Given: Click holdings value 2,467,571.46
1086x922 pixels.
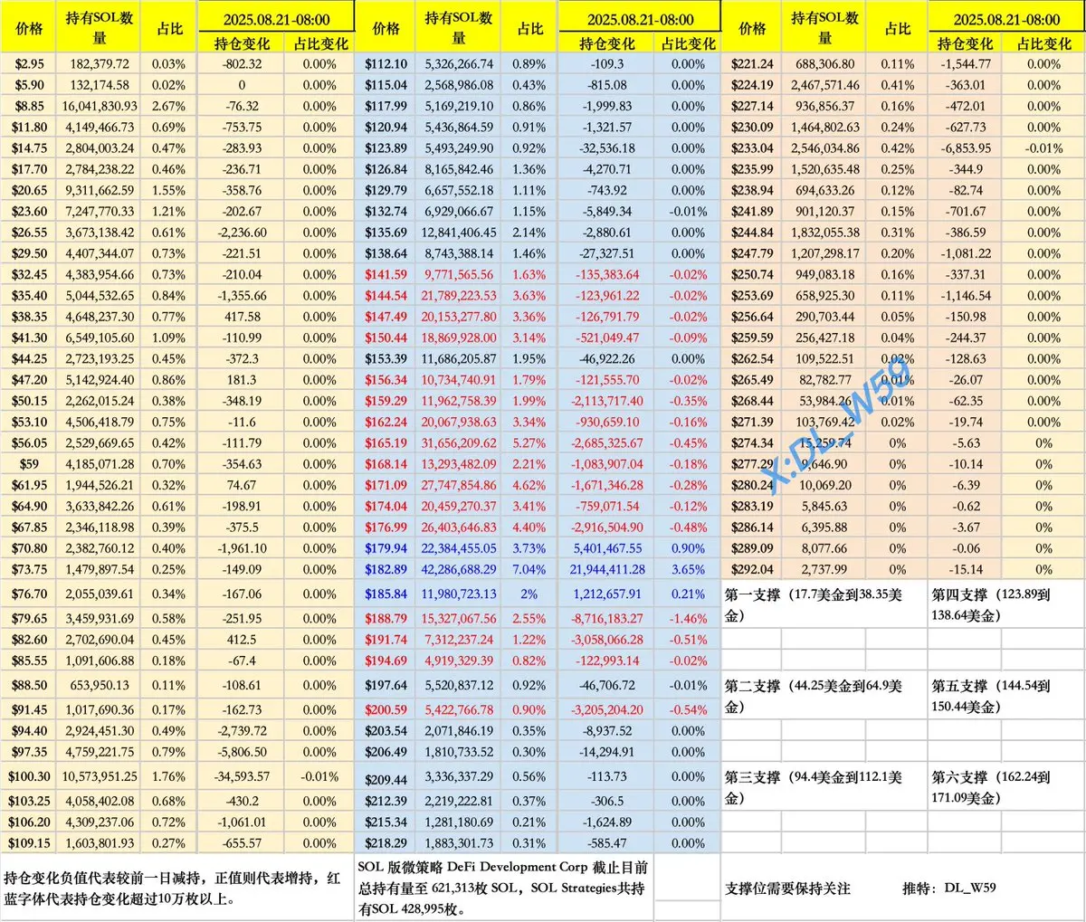Looking at the screenshot, I should pyautogui.click(x=824, y=85).
